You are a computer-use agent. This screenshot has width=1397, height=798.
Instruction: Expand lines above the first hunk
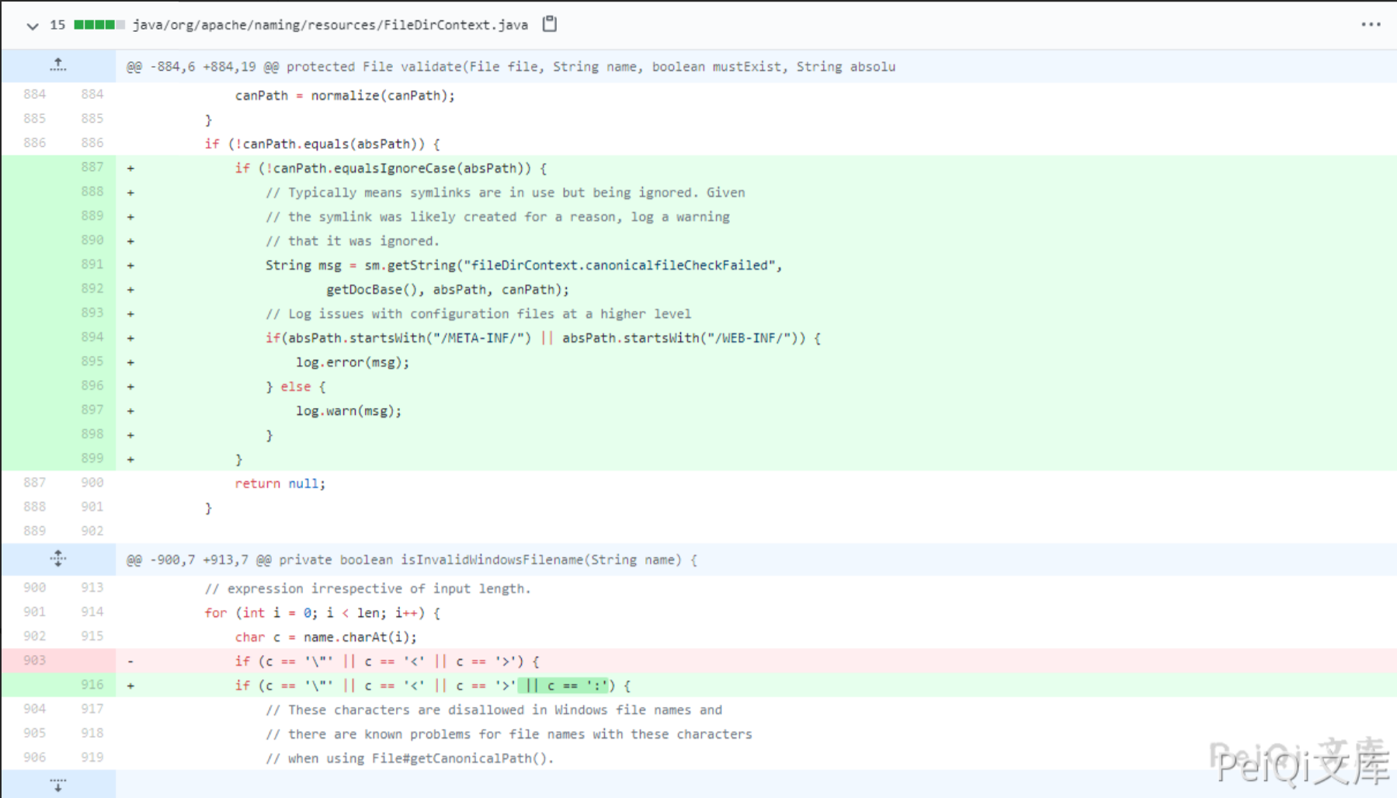[58, 66]
